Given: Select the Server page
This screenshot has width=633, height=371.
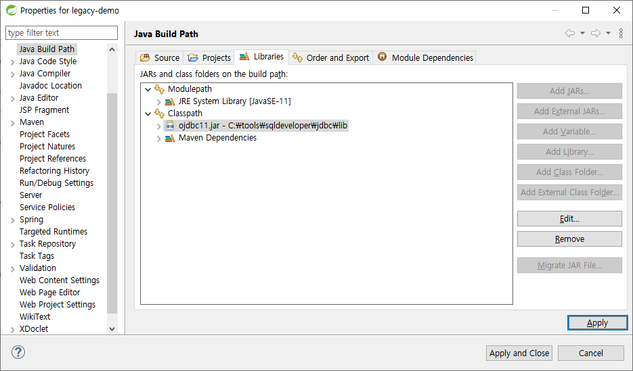Looking at the screenshot, I should [30, 195].
